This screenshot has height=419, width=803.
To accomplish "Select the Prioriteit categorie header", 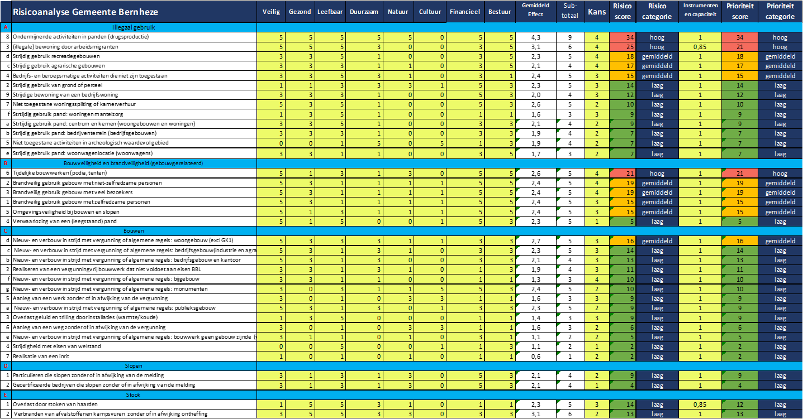I will point(780,12).
